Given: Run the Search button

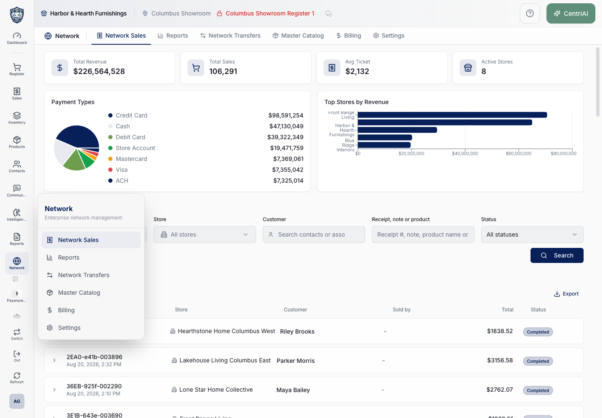Looking at the screenshot, I should (557, 255).
